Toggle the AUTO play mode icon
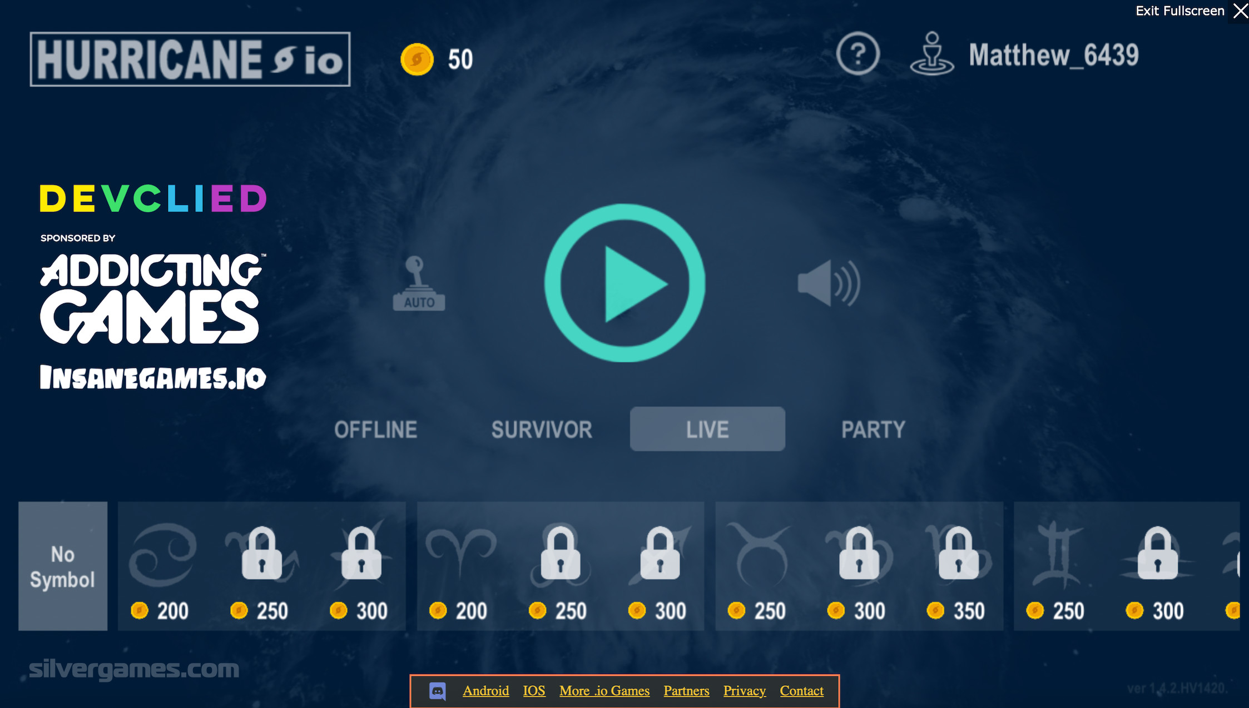1249x708 pixels. [x=419, y=283]
